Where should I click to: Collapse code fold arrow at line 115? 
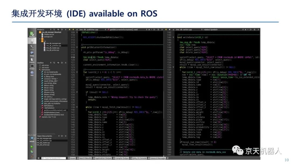pyautogui.click(x=77, y=47)
